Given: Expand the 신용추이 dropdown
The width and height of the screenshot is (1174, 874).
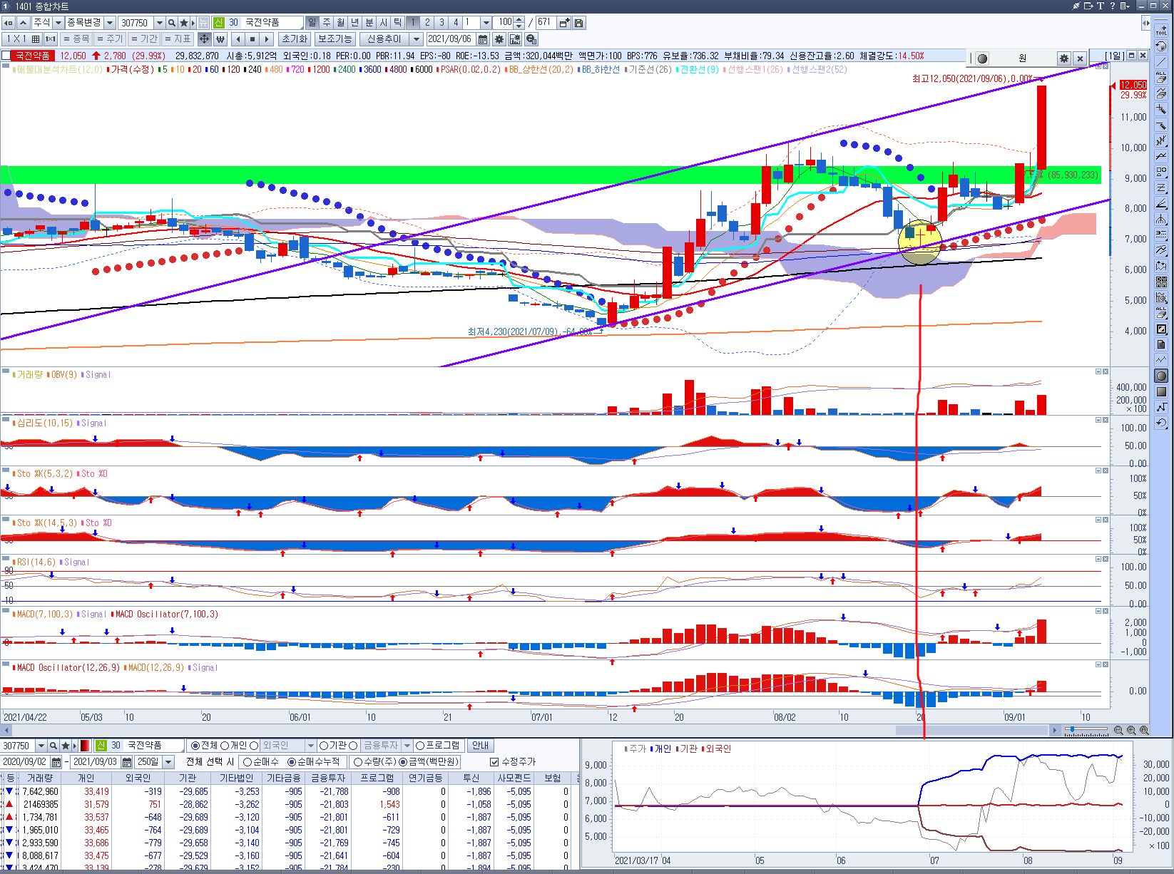Looking at the screenshot, I should pyautogui.click(x=416, y=39).
